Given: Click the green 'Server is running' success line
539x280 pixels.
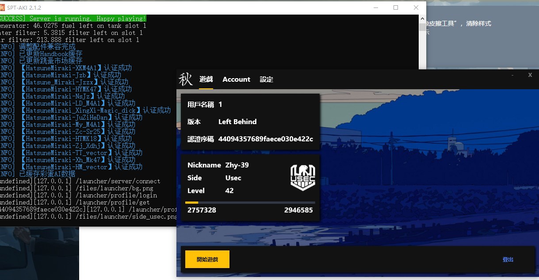Looking at the screenshot, I should 73,19.
